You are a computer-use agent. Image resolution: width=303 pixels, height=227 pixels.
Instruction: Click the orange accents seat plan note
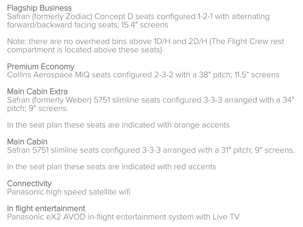point(118,125)
